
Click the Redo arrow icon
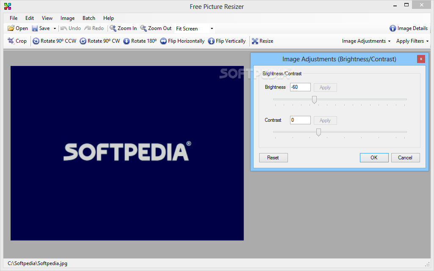(88, 28)
